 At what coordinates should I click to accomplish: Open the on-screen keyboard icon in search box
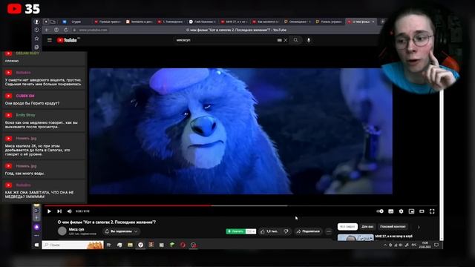pos(279,40)
